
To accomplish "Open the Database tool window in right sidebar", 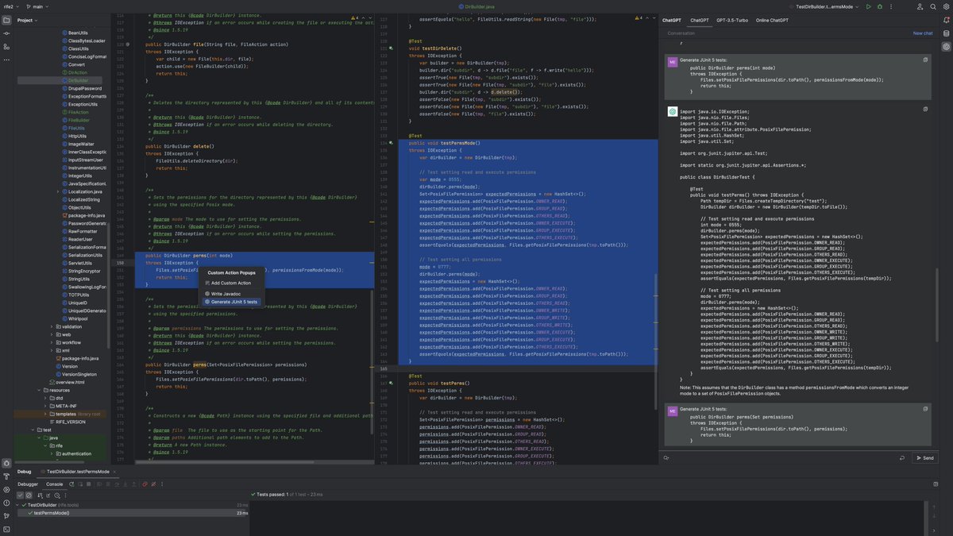I will 947,33.
